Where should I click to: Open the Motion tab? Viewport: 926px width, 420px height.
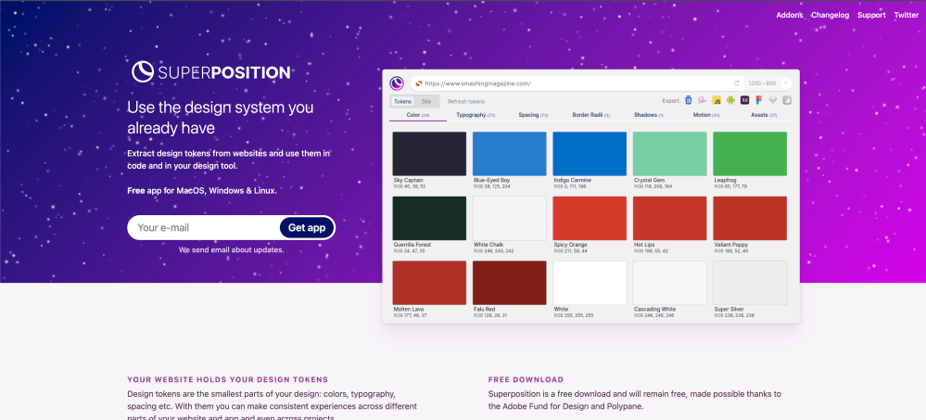pos(706,115)
